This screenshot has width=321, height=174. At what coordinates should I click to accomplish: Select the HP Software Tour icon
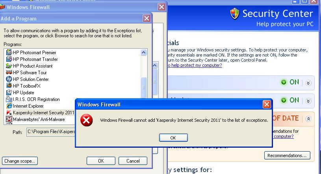coord(9,72)
